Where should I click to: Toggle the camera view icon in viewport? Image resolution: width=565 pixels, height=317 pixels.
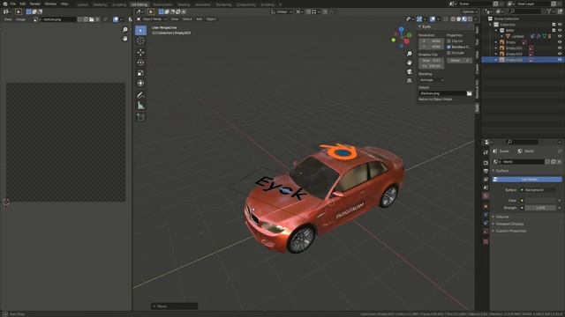[410, 71]
